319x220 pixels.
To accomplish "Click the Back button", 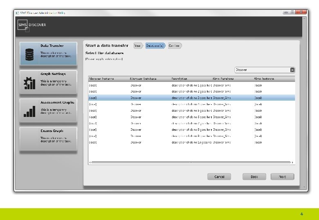I will pos(254,177).
